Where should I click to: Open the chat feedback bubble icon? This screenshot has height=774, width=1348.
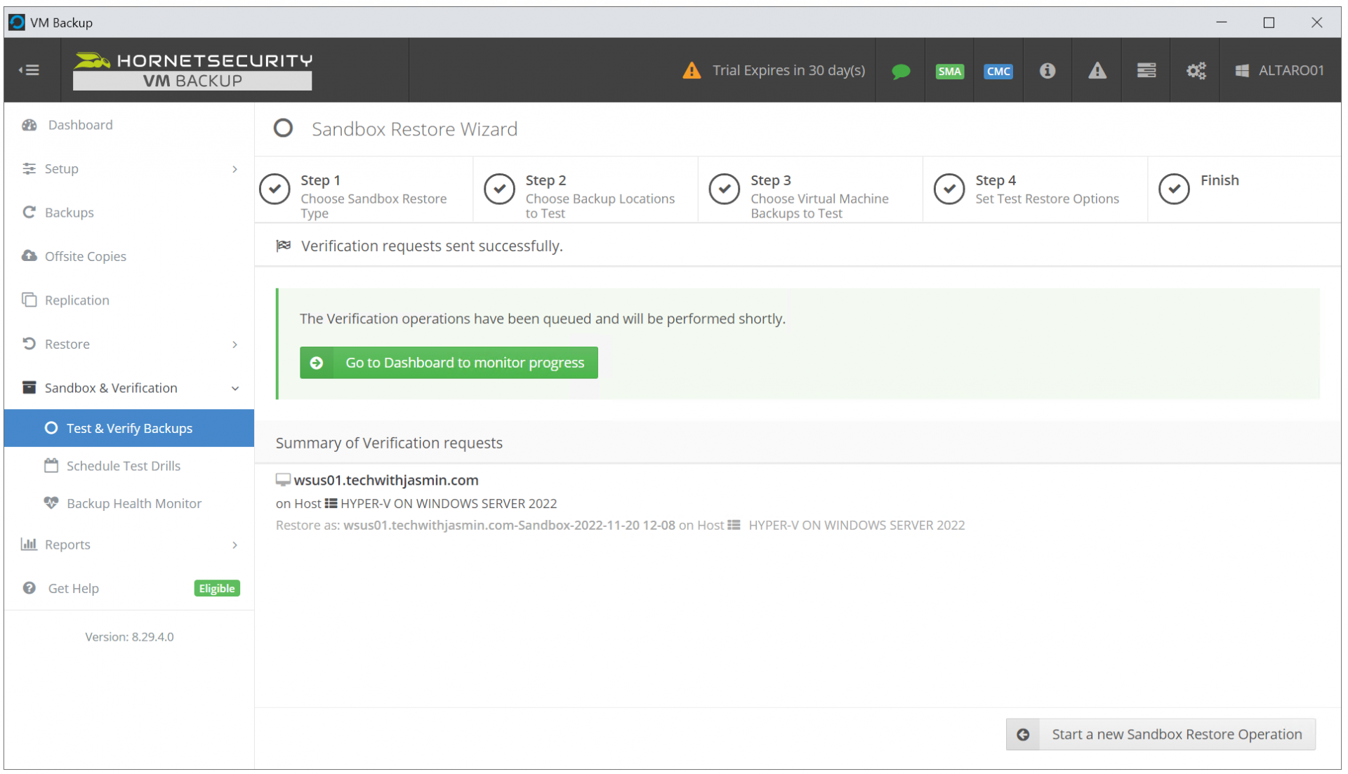[901, 70]
